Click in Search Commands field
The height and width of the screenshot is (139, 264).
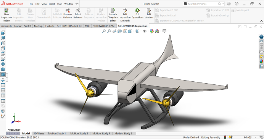(202, 4)
